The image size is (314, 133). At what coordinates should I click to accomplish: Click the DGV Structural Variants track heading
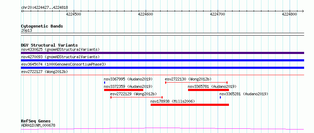point(49,45)
